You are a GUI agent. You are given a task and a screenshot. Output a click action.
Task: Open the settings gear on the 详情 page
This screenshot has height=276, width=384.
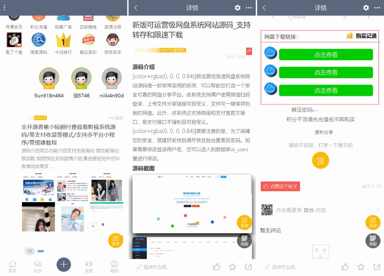[237, 8]
